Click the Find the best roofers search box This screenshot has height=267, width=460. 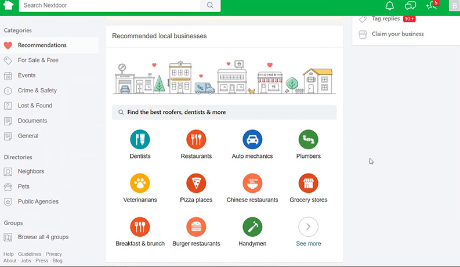pos(224,112)
